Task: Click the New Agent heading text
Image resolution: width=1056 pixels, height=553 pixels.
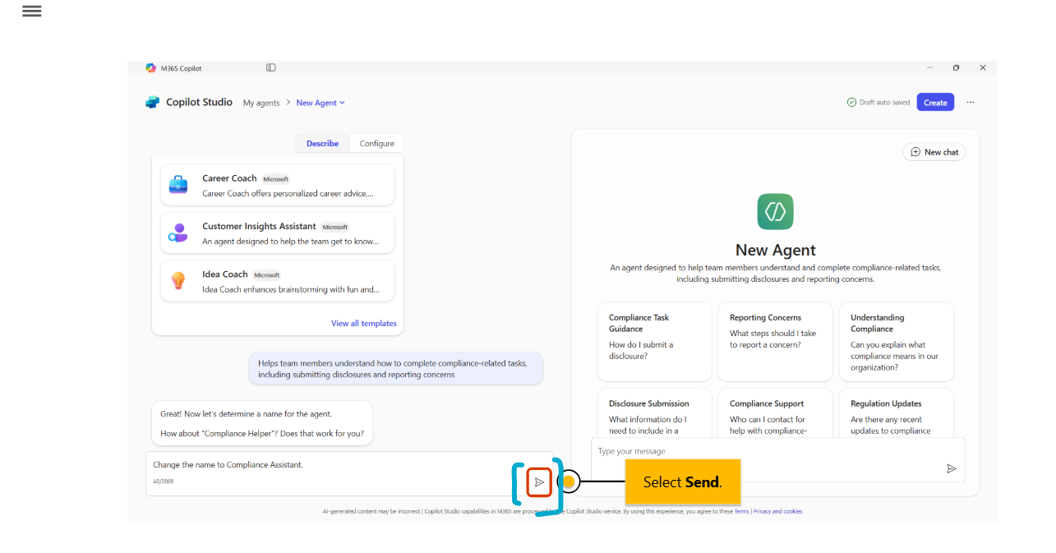Action: point(776,251)
